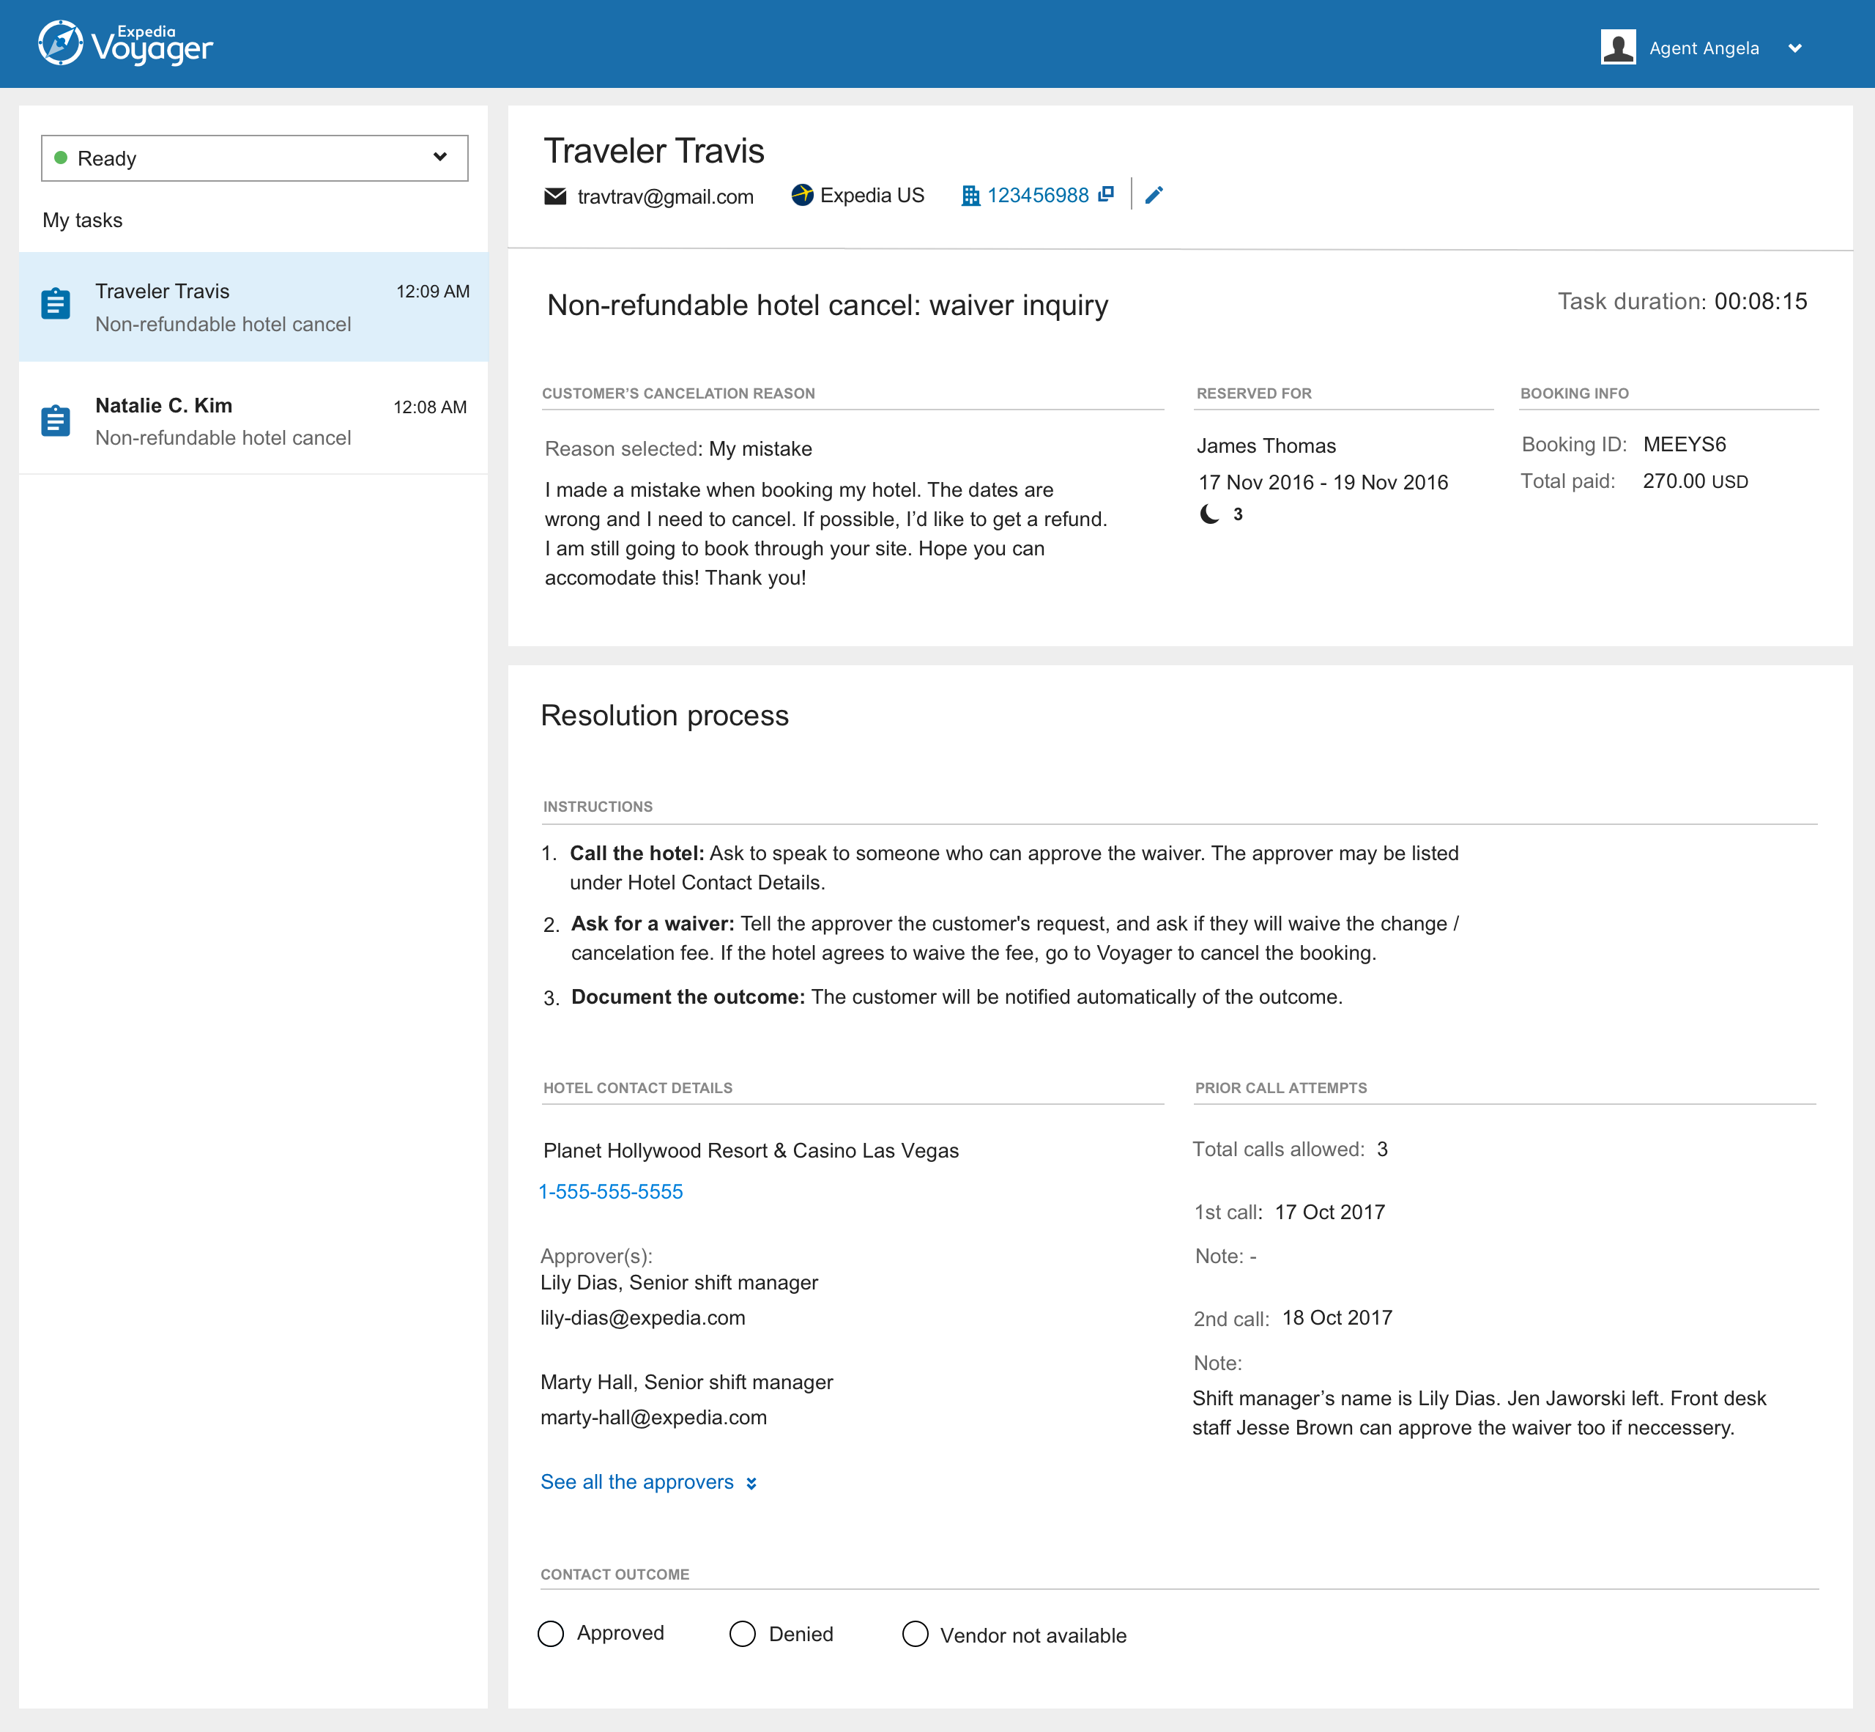Click the night count moon icon
This screenshot has height=1732, width=1875.
pyautogui.click(x=1210, y=514)
